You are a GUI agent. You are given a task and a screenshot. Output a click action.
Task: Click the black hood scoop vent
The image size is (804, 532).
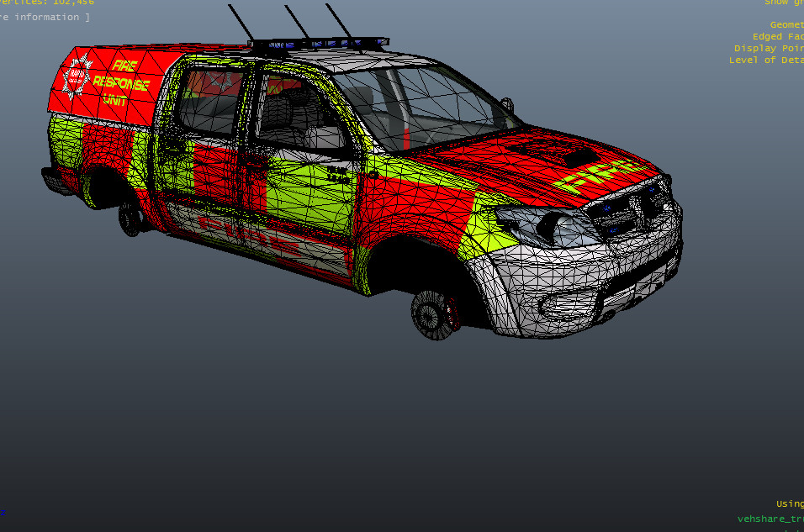579,156
